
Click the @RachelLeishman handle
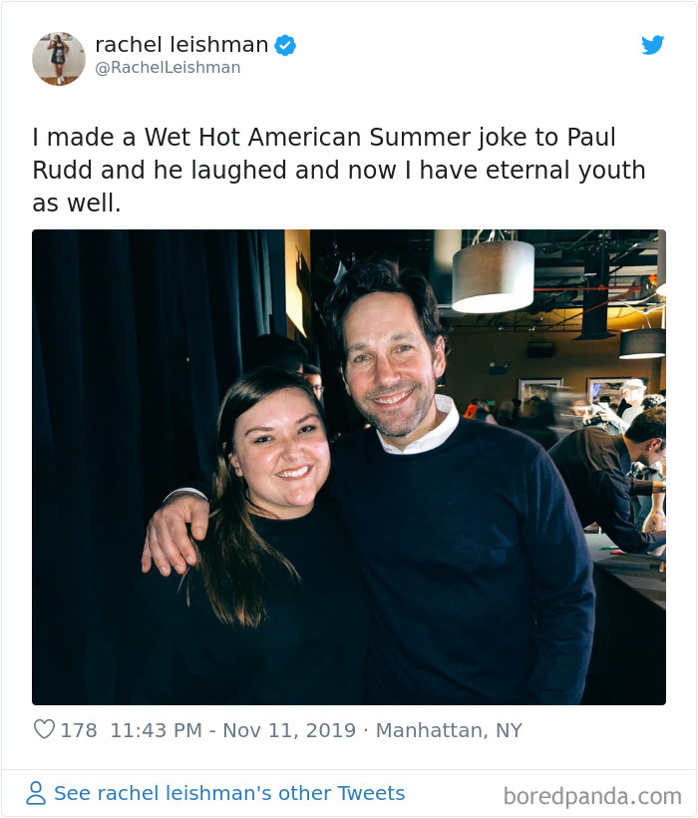pyautogui.click(x=167, y=68)
